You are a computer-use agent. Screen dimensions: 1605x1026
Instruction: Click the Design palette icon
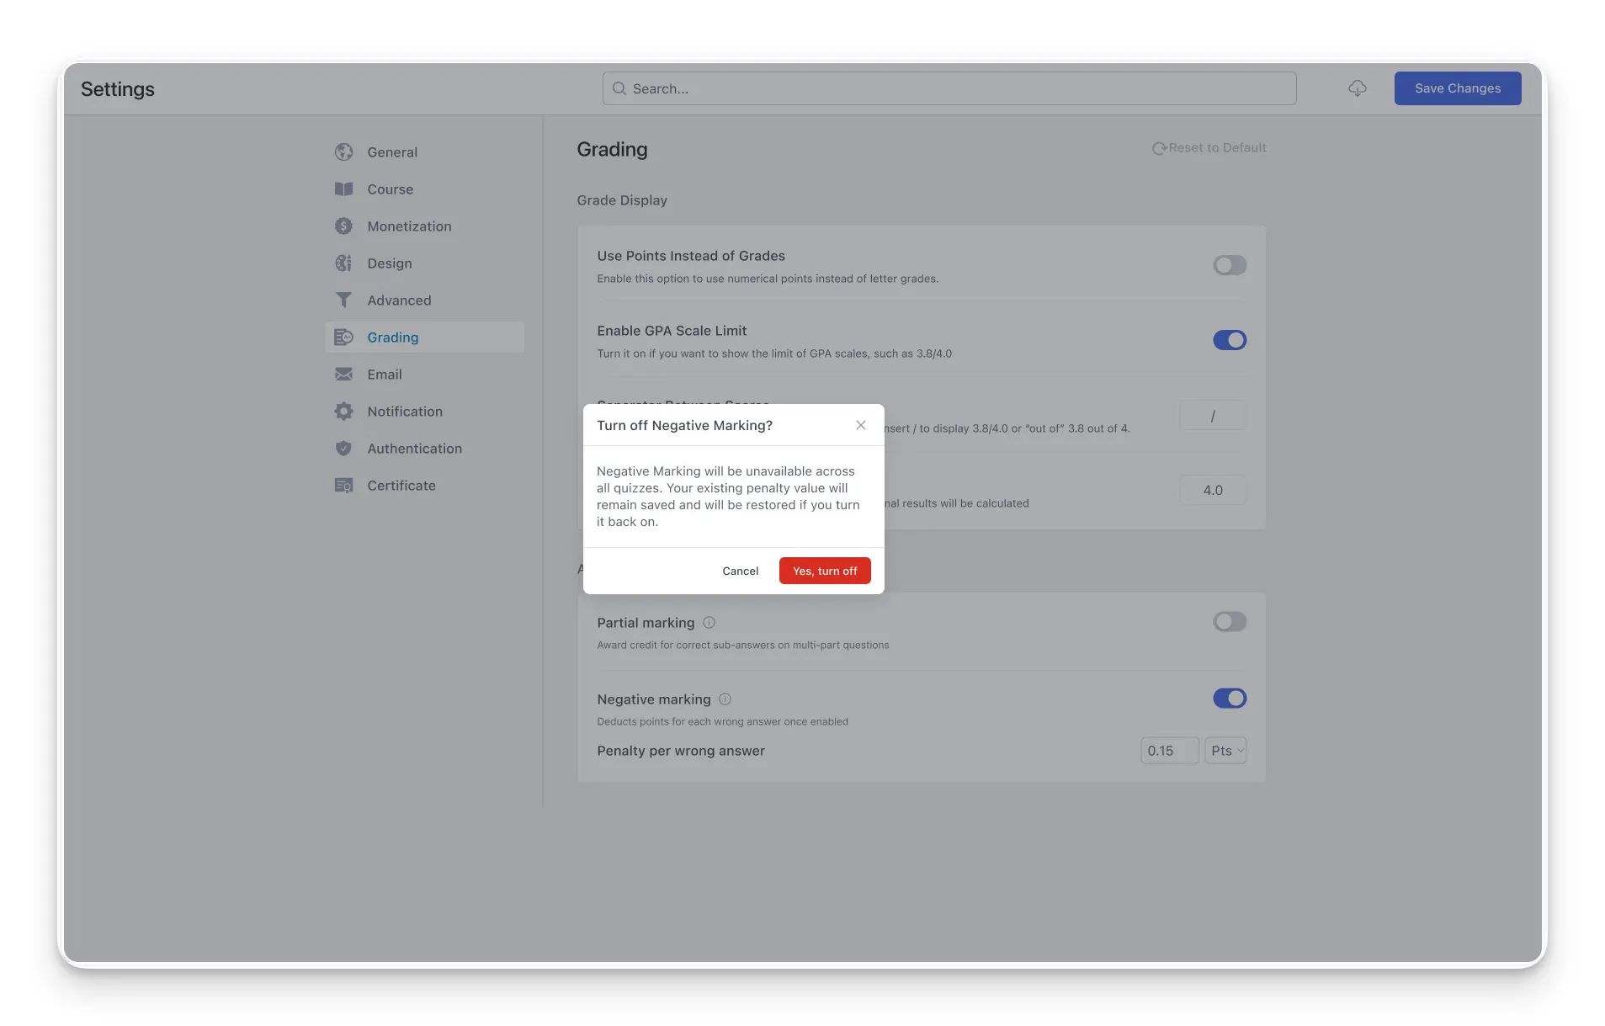(x=343, y=263)
